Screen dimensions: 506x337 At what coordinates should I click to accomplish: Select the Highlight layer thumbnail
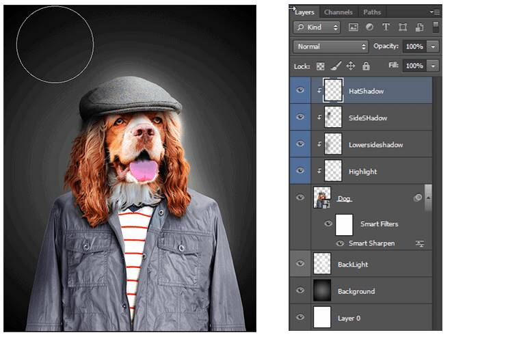click(333, 171)
